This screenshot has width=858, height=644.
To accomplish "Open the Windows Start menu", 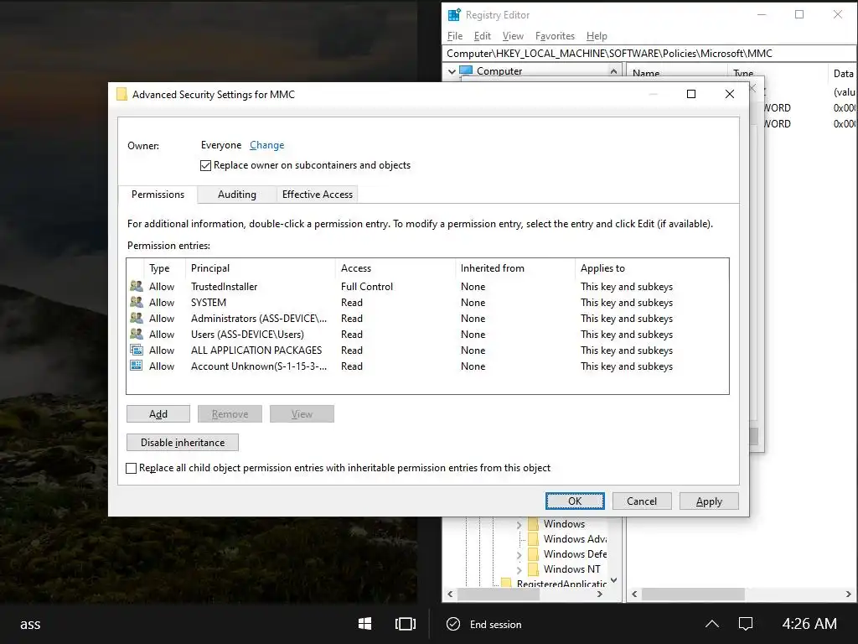I will coord(365,624).
